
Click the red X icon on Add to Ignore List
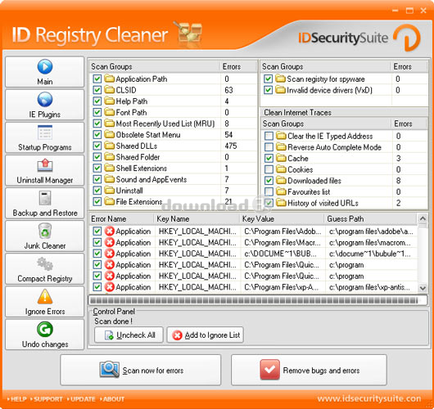177,335
